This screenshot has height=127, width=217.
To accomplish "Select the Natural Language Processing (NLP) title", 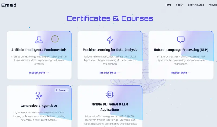I will point(181,50).
